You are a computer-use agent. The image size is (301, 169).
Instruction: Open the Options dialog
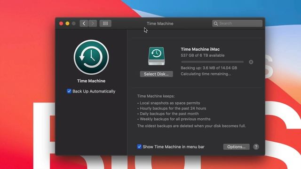[236, 147]
